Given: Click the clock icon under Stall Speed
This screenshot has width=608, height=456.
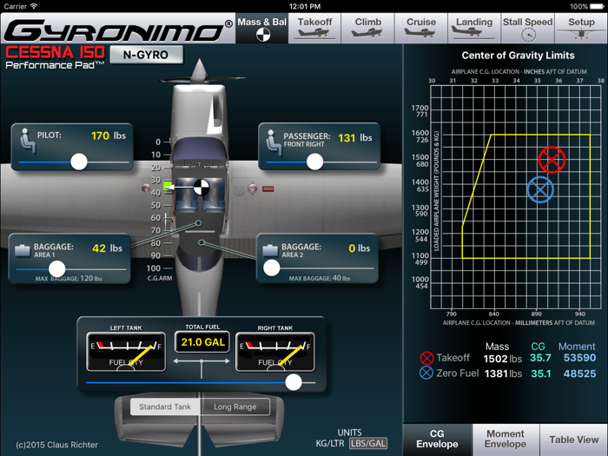Looking at the screenshot, I should tap(528, 35).
